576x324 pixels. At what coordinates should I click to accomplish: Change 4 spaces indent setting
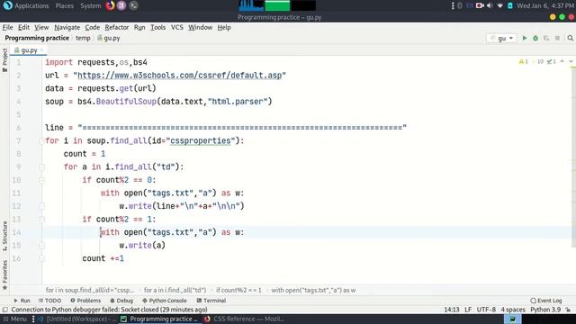pos(513,310)
